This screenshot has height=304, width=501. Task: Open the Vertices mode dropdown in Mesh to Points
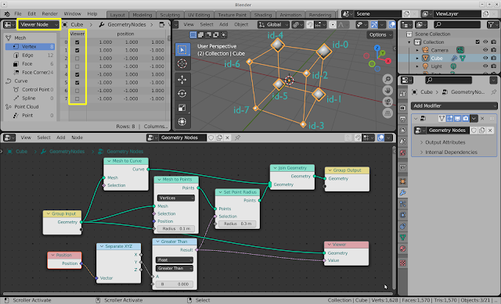click(x=176, y=198)
